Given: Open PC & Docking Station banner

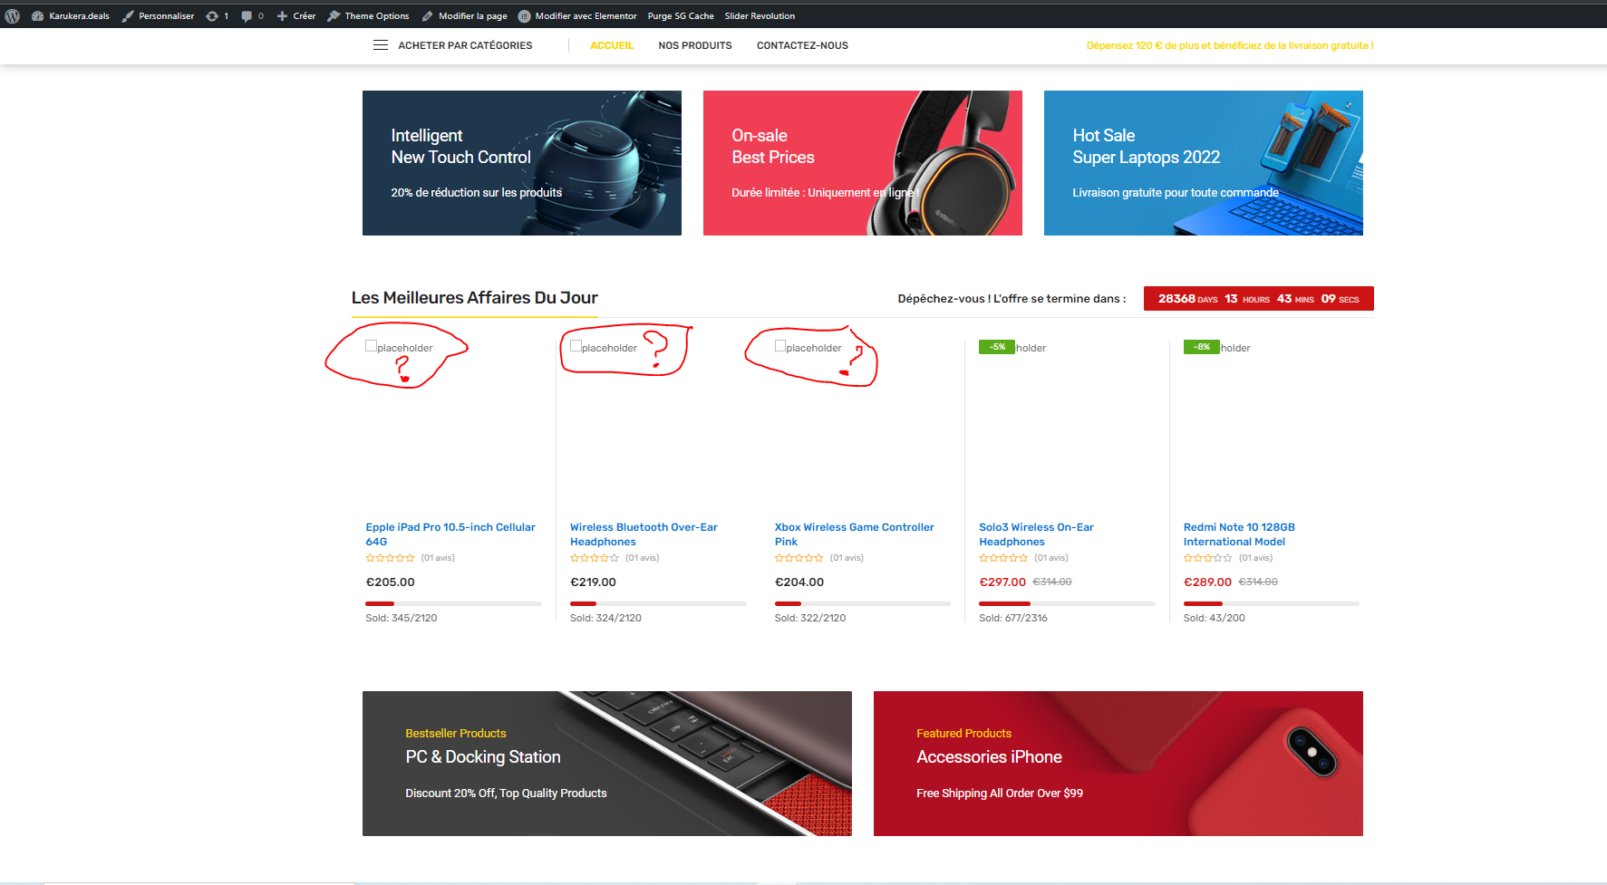Looking at the screenshot, I should (x=607, y=764).
